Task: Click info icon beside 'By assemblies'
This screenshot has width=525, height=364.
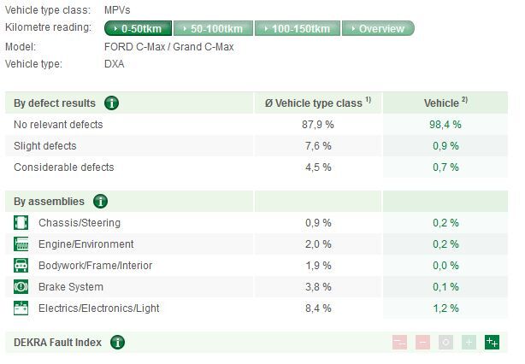Action: pos(100,203)
